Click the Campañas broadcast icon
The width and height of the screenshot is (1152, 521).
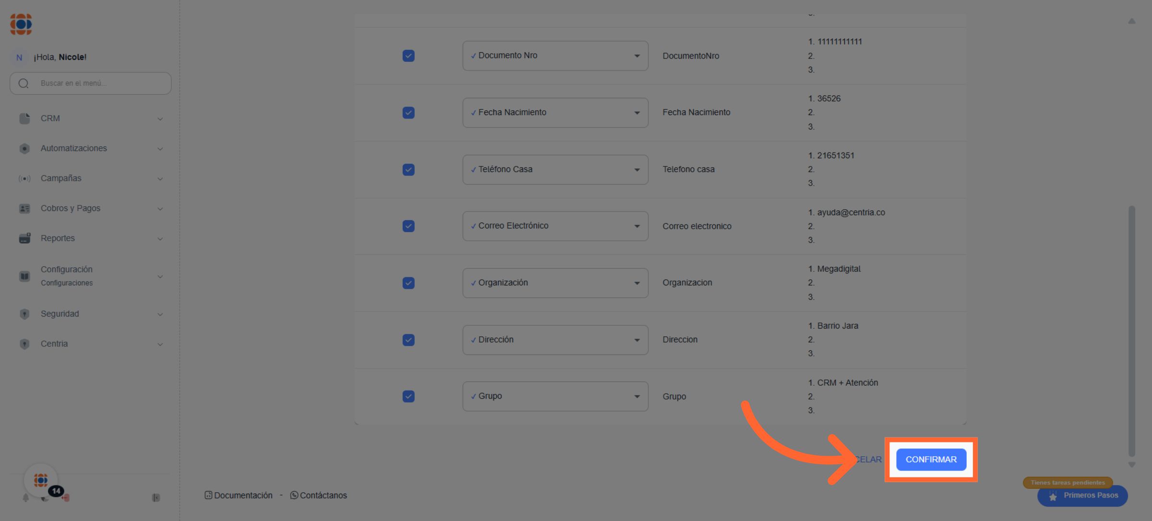coord(24,178)
